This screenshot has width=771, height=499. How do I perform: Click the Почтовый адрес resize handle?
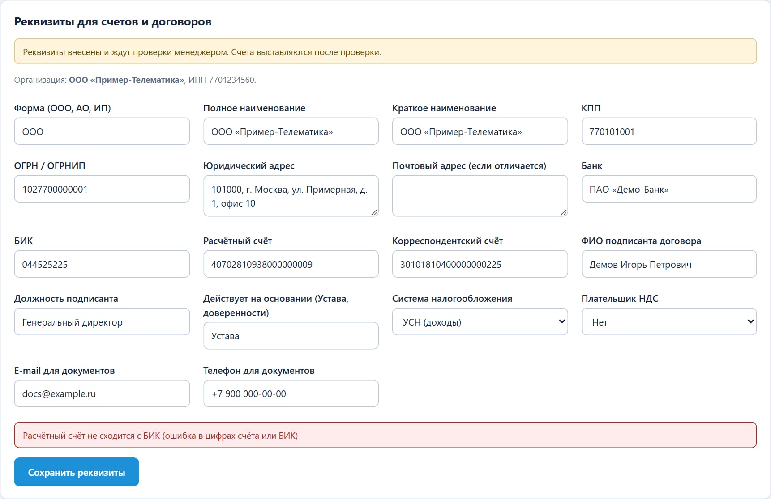click(563, 212)
